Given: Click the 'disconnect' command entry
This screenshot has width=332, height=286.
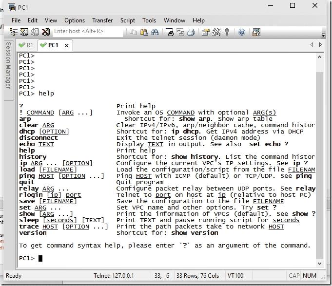Looking at the screenshot, I should [x=39, y=138].
